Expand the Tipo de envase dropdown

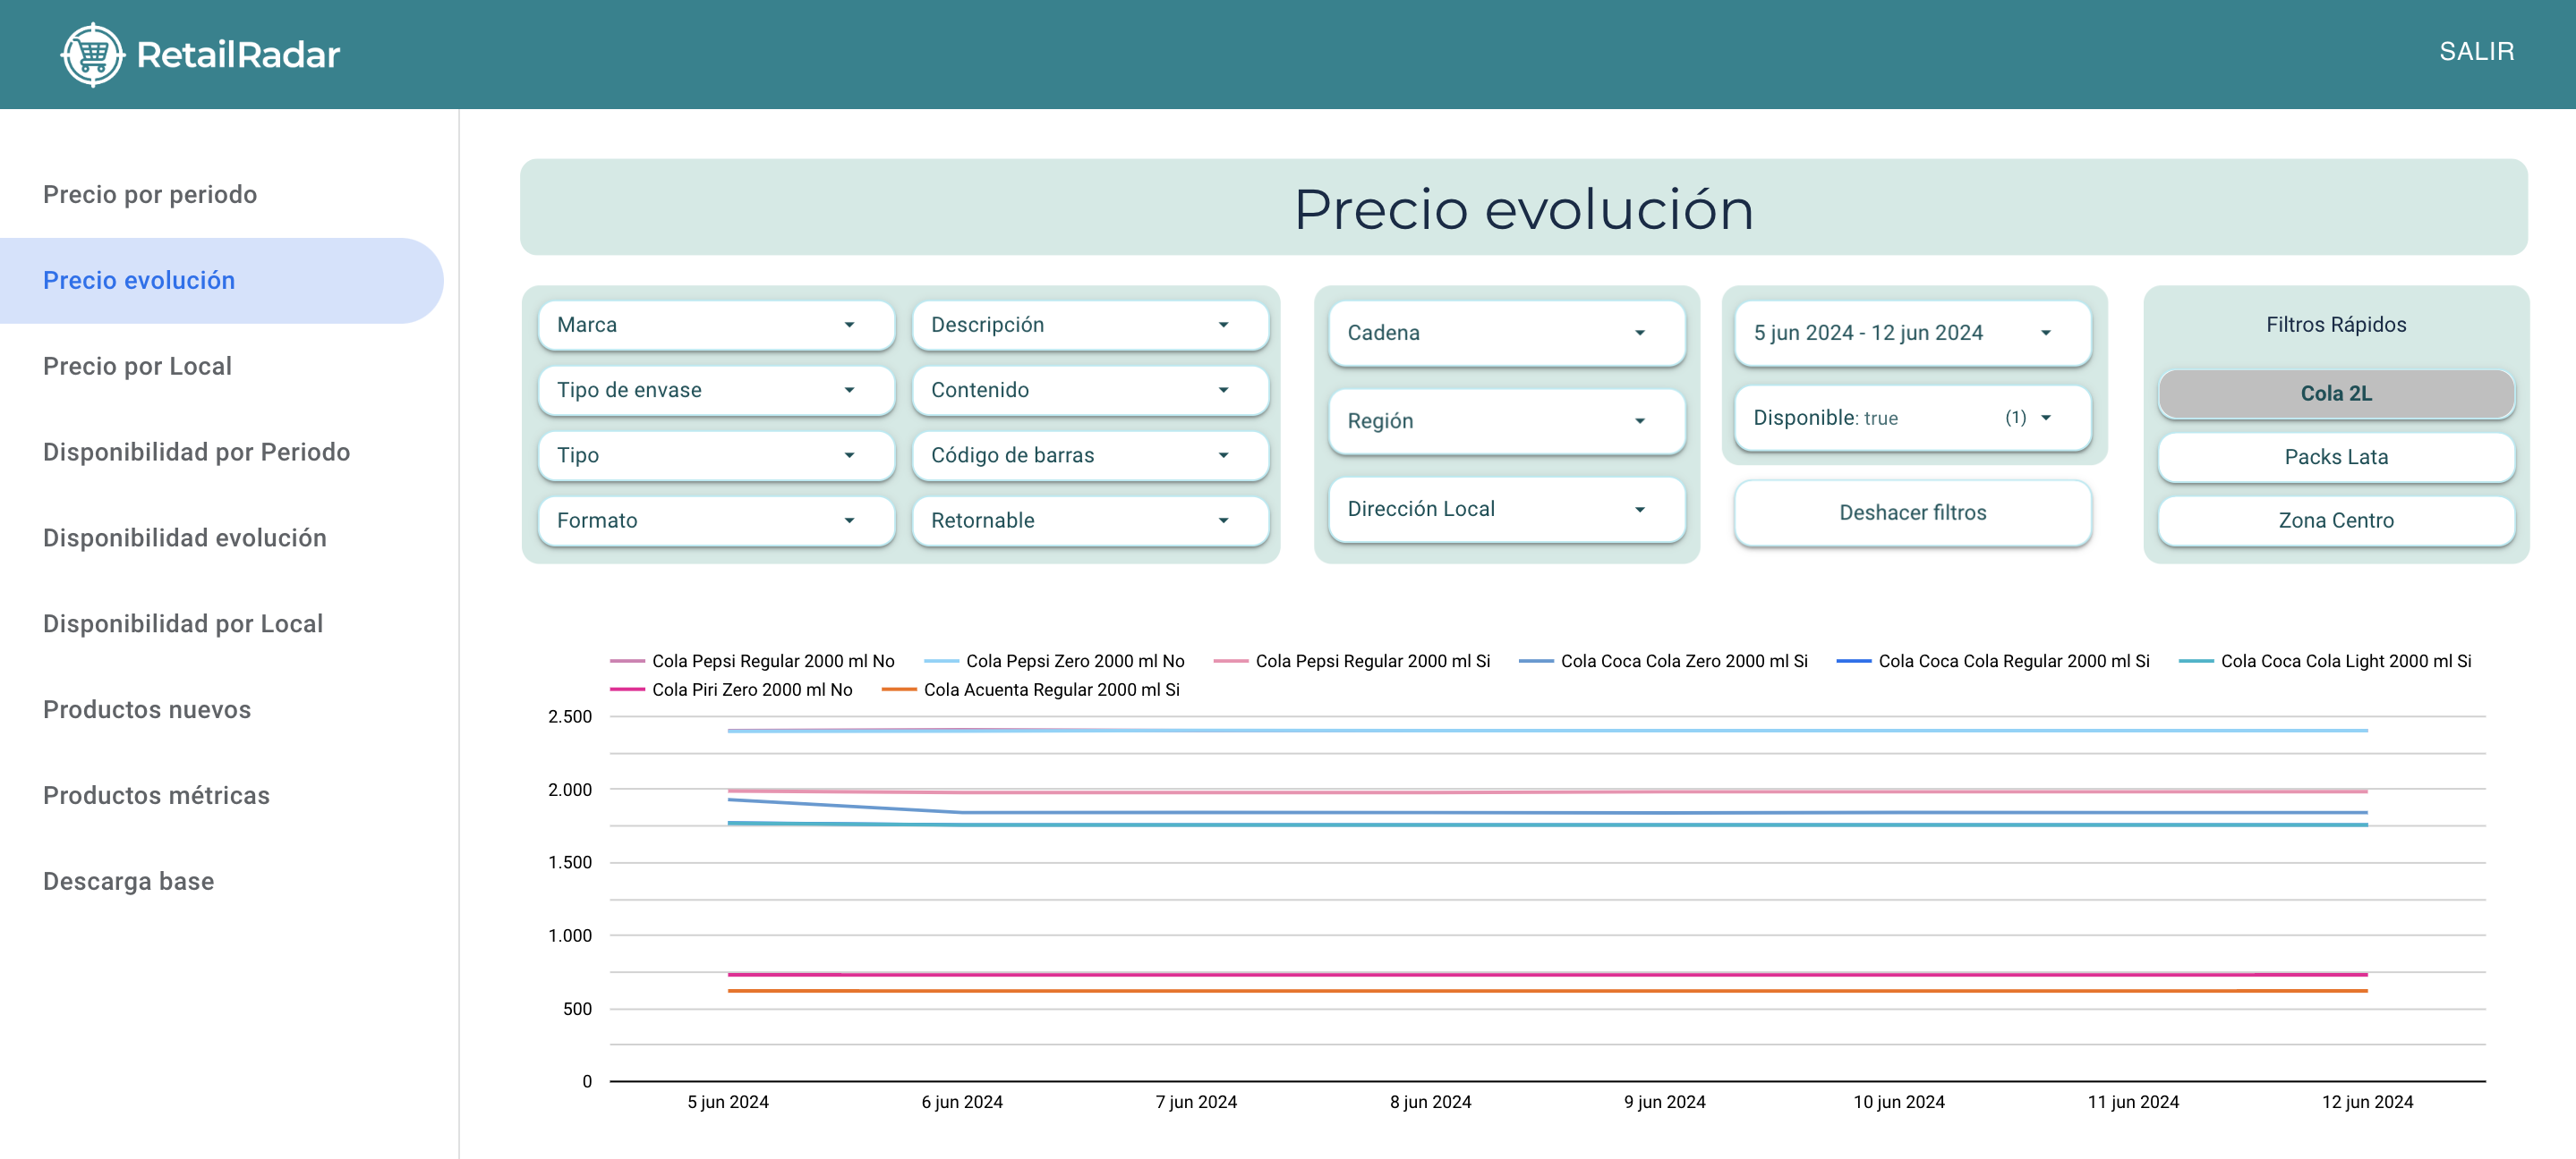click(x=716, y=391)
